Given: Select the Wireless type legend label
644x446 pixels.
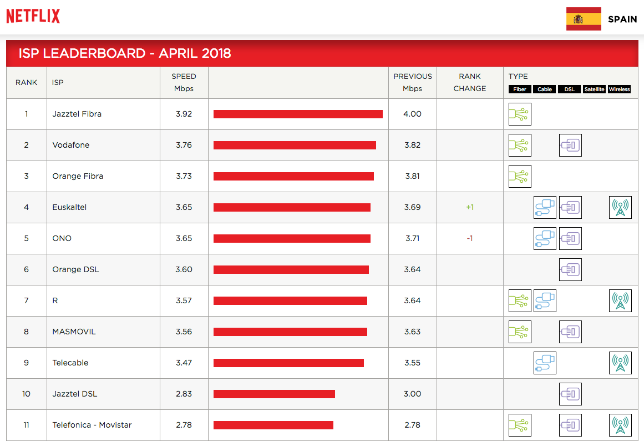Looking at the screenshot, I should (x=619, y=89).
